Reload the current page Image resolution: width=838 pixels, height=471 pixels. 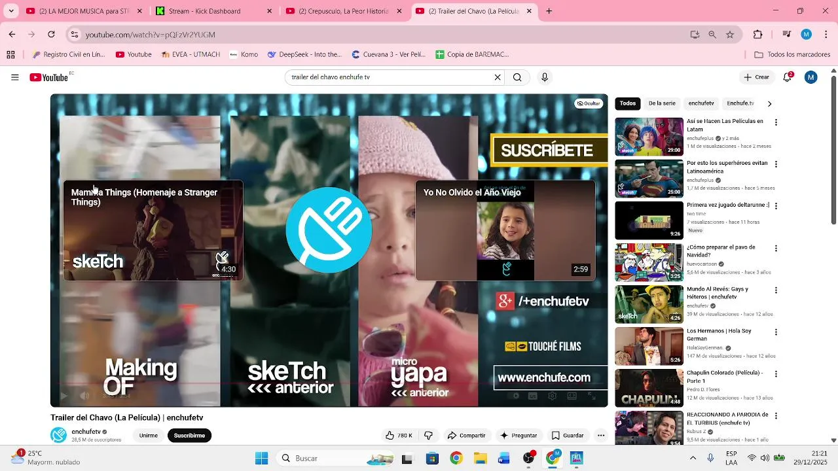click(51, 35)
